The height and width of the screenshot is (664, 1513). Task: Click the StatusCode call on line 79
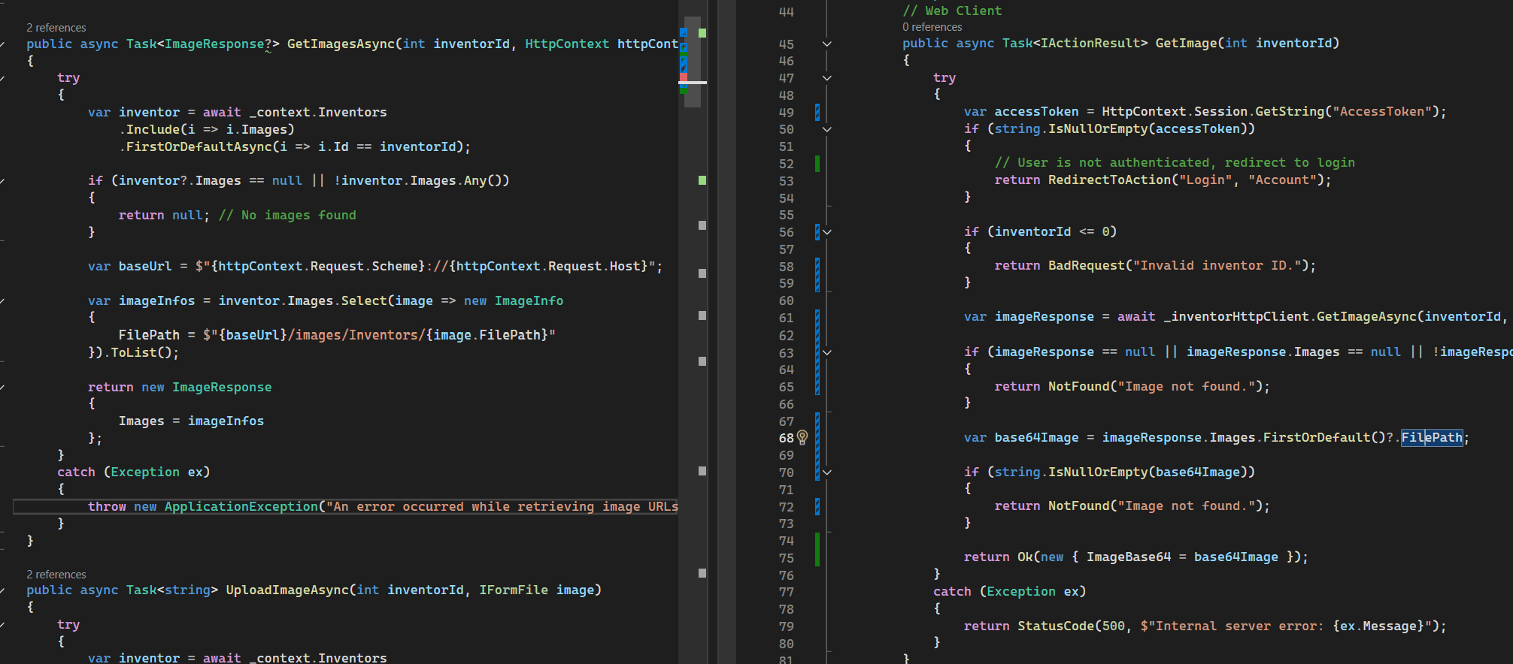point(1056,626)
